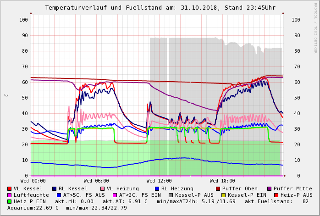The height and width of the screenshot is (216, 320).
Task: Click the Puffer Oben legend swatch
Action: 218,189
